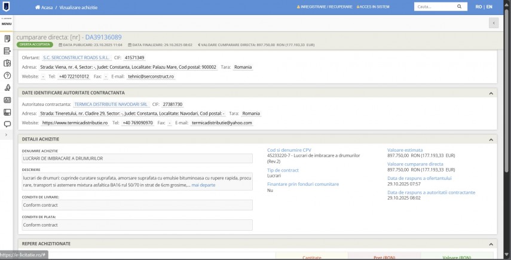
Task: Collapse the Date Identificare Autoritate Contractanta section
Action: [491, 93]
